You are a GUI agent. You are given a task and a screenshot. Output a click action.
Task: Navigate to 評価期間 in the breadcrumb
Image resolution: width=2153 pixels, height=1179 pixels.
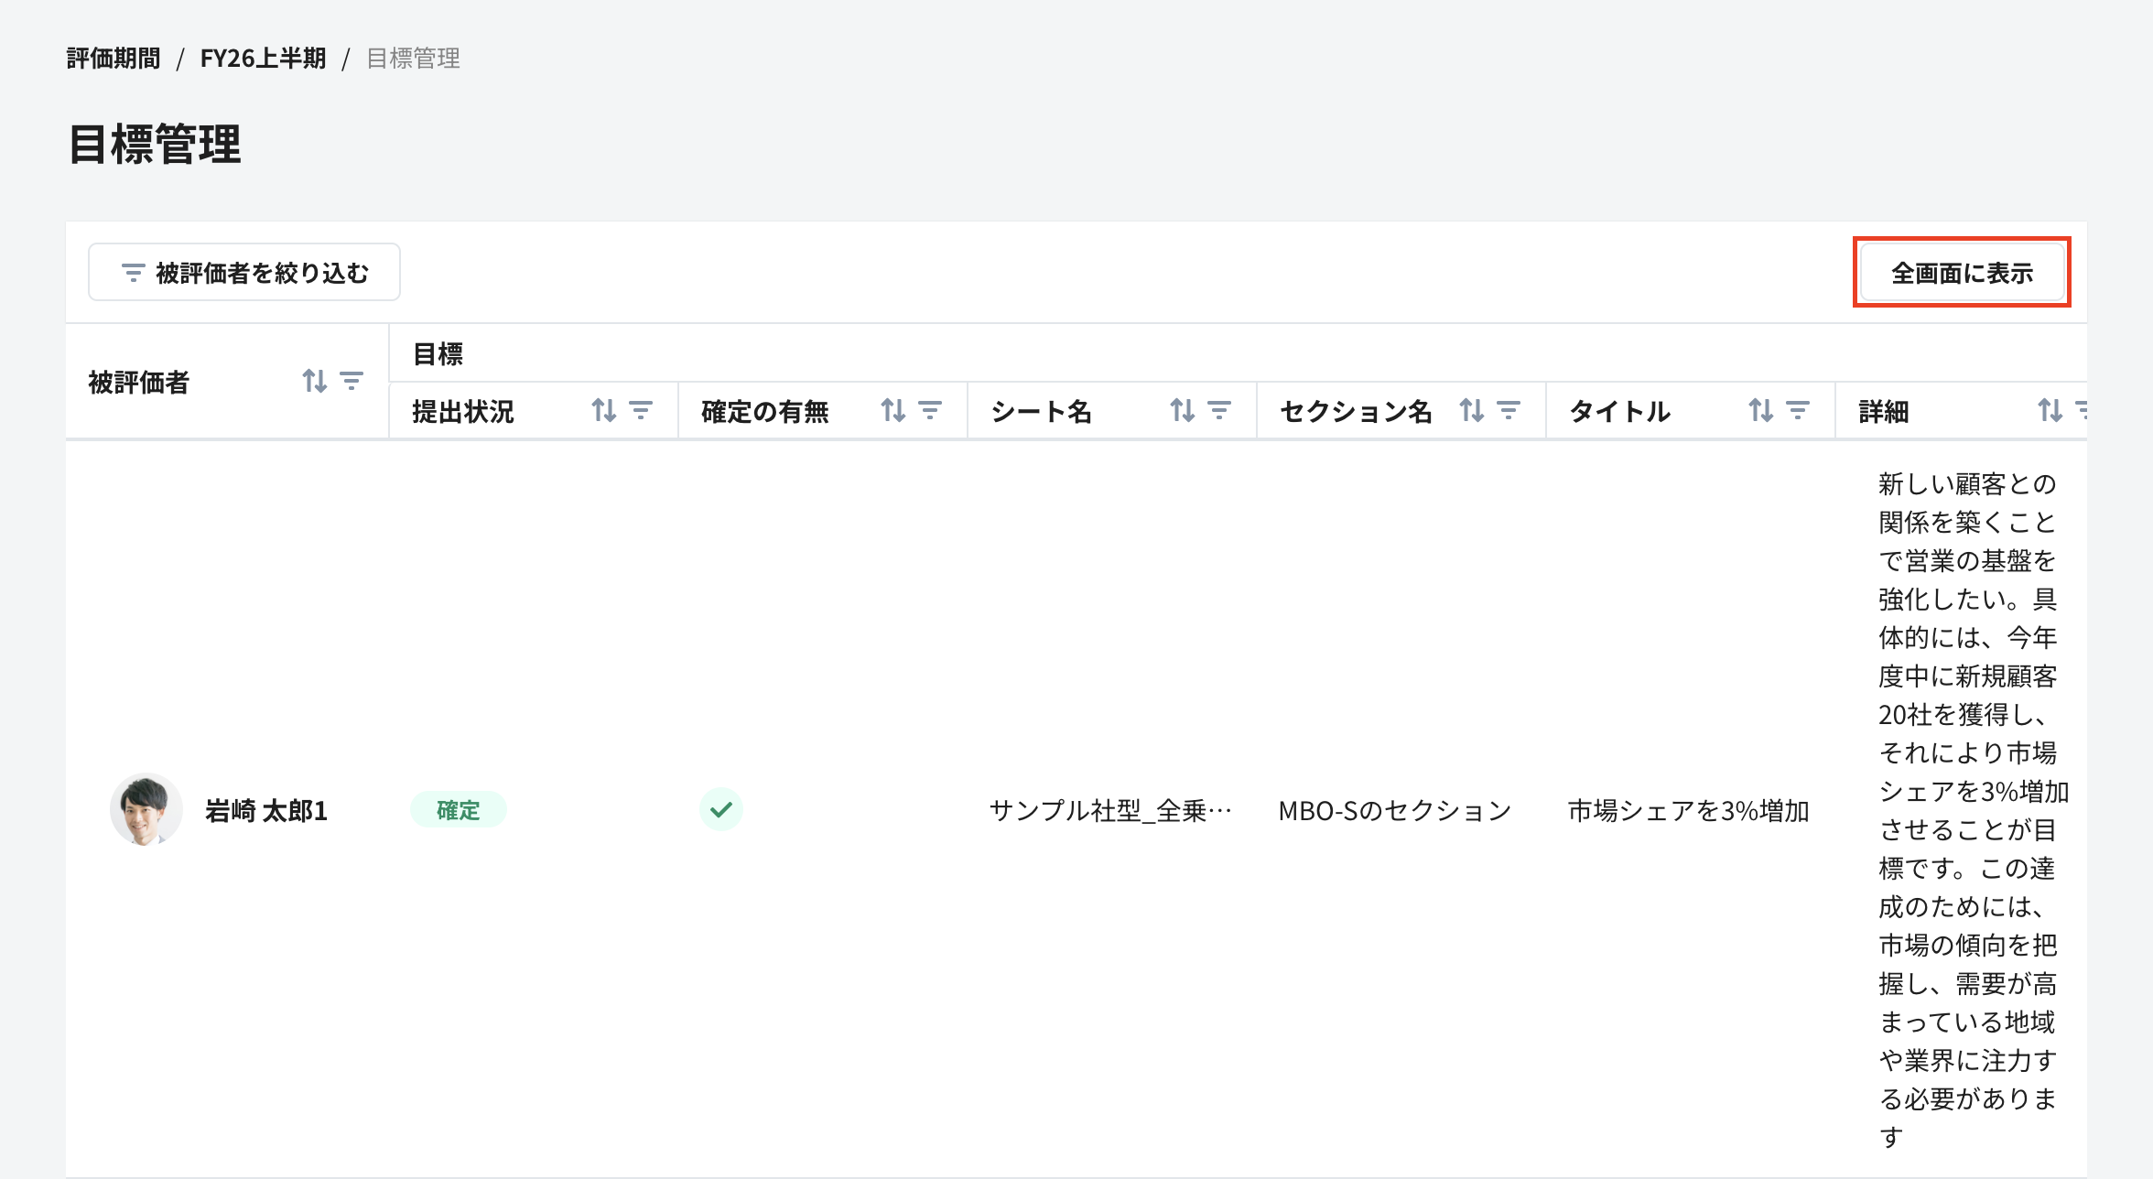(112, 58)
